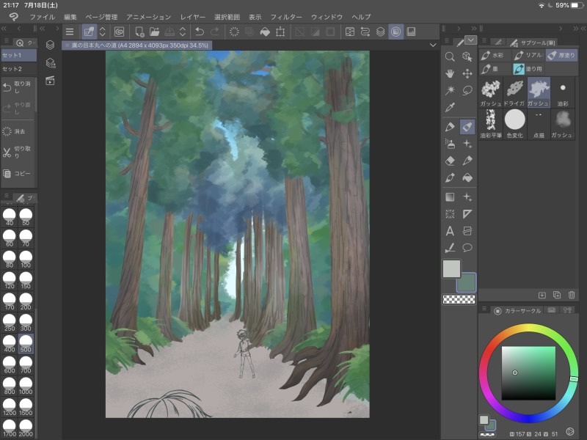Pick the Eyedropper tool
The height and width of the screenshot is (440, 587).
click(x=450, y=108)
